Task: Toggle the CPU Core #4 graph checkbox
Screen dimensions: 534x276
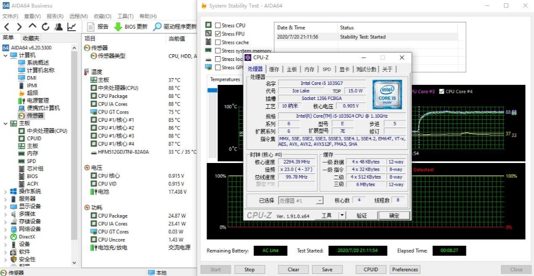Action: tap(442, 92)
